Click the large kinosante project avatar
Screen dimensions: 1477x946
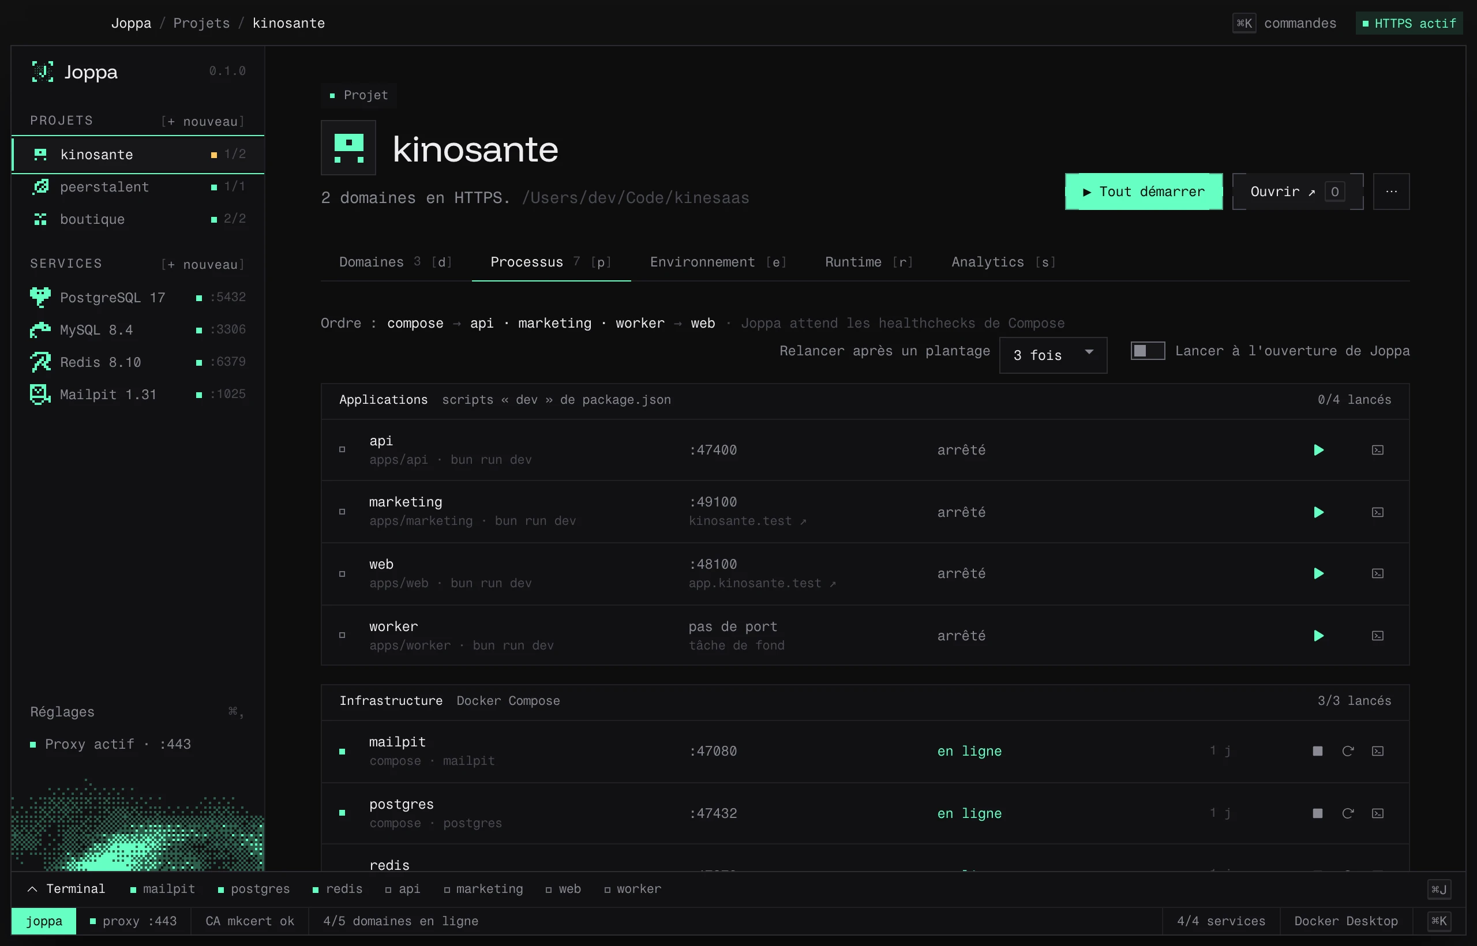tap(348, 148)
